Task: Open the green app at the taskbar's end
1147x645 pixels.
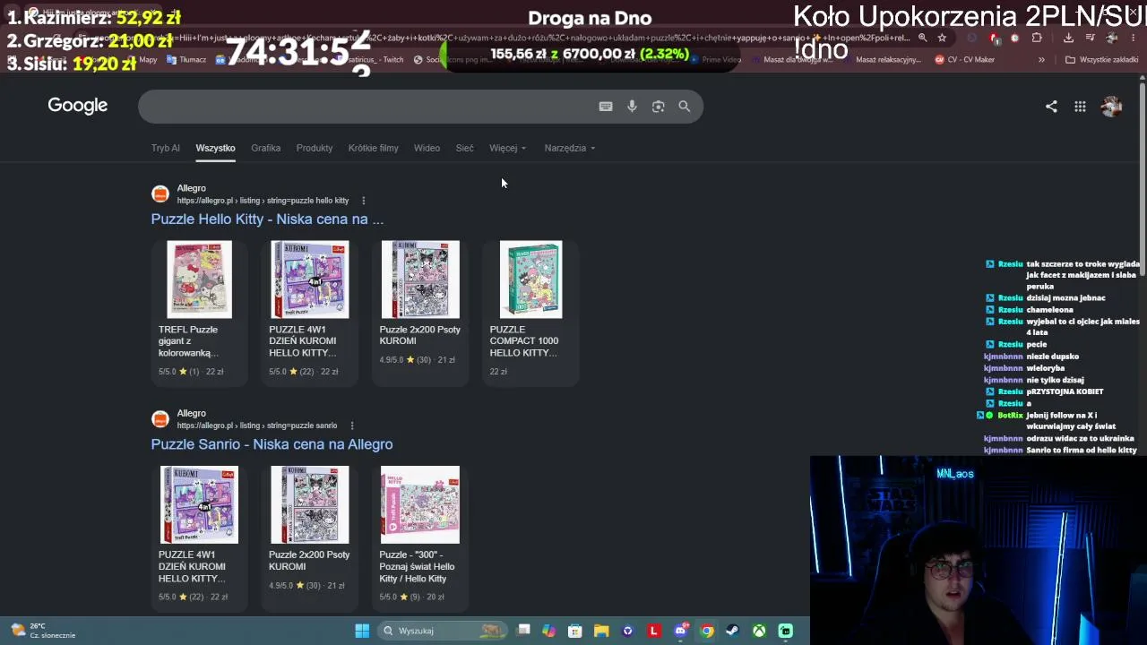Action: click(x=786, y=631)
